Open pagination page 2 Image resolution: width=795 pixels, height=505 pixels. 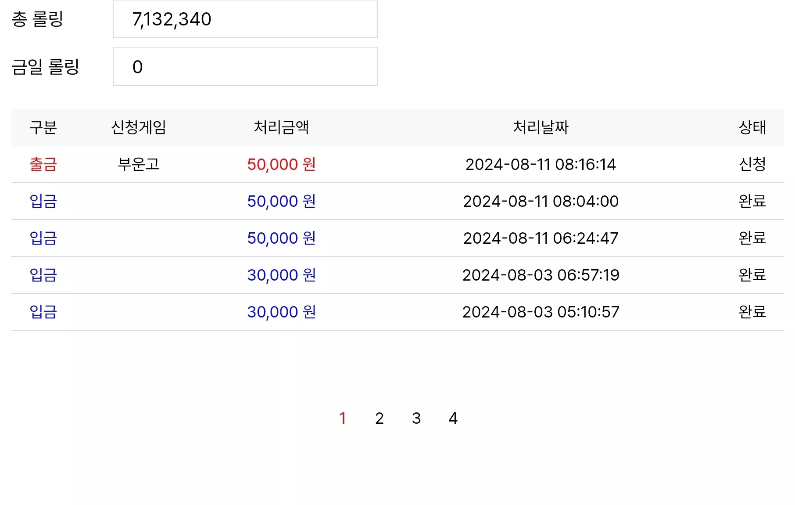tap(380, 418)
